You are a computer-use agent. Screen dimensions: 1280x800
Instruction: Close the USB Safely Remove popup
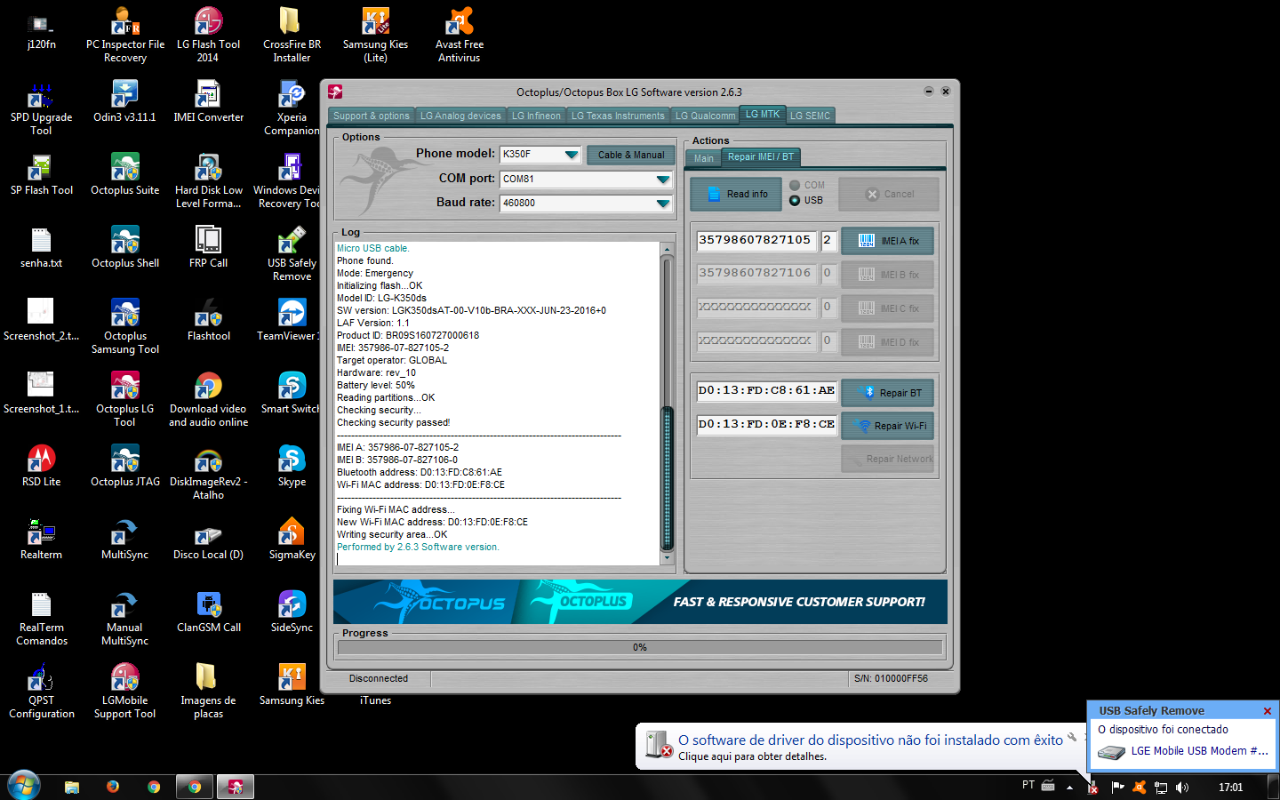coord(1268,710)
